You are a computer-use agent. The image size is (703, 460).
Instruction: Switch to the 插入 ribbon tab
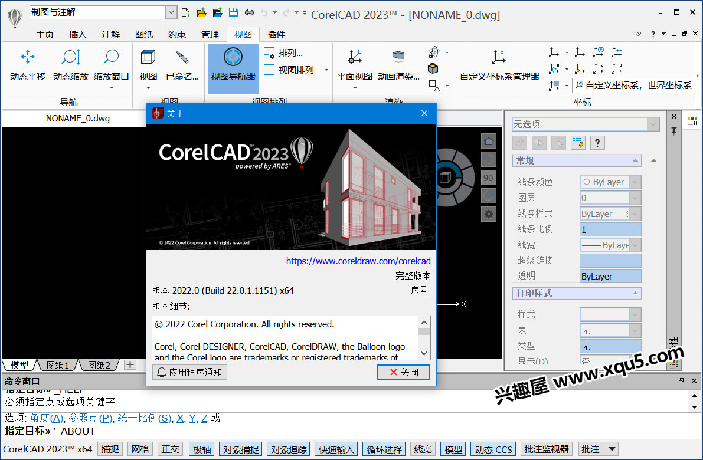[x=77, y=34]
